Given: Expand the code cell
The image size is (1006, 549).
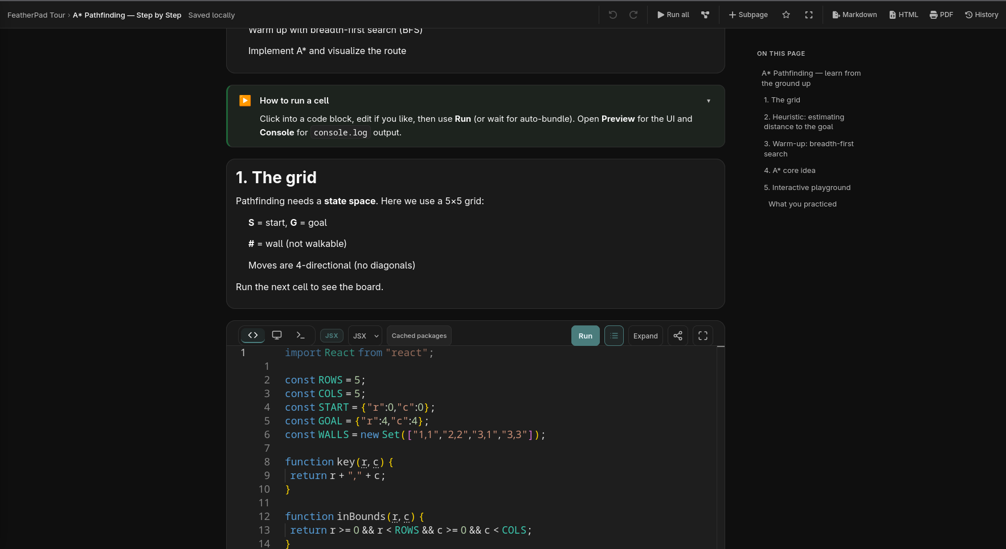Looking at the screenshot, I should (645, 336).
